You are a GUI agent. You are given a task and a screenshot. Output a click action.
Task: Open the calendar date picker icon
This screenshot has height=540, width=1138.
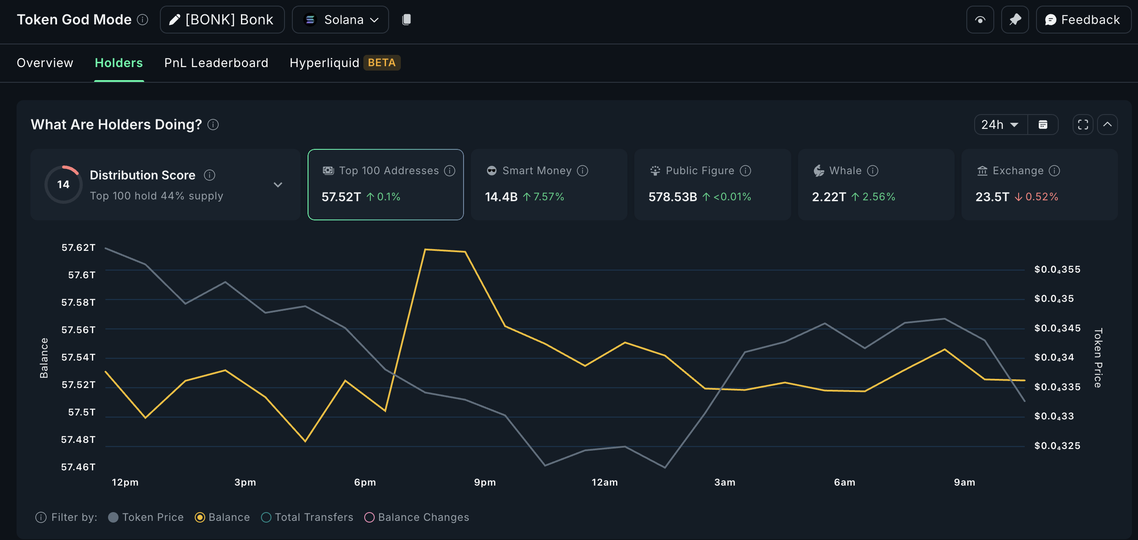(x=1043, y=125)
